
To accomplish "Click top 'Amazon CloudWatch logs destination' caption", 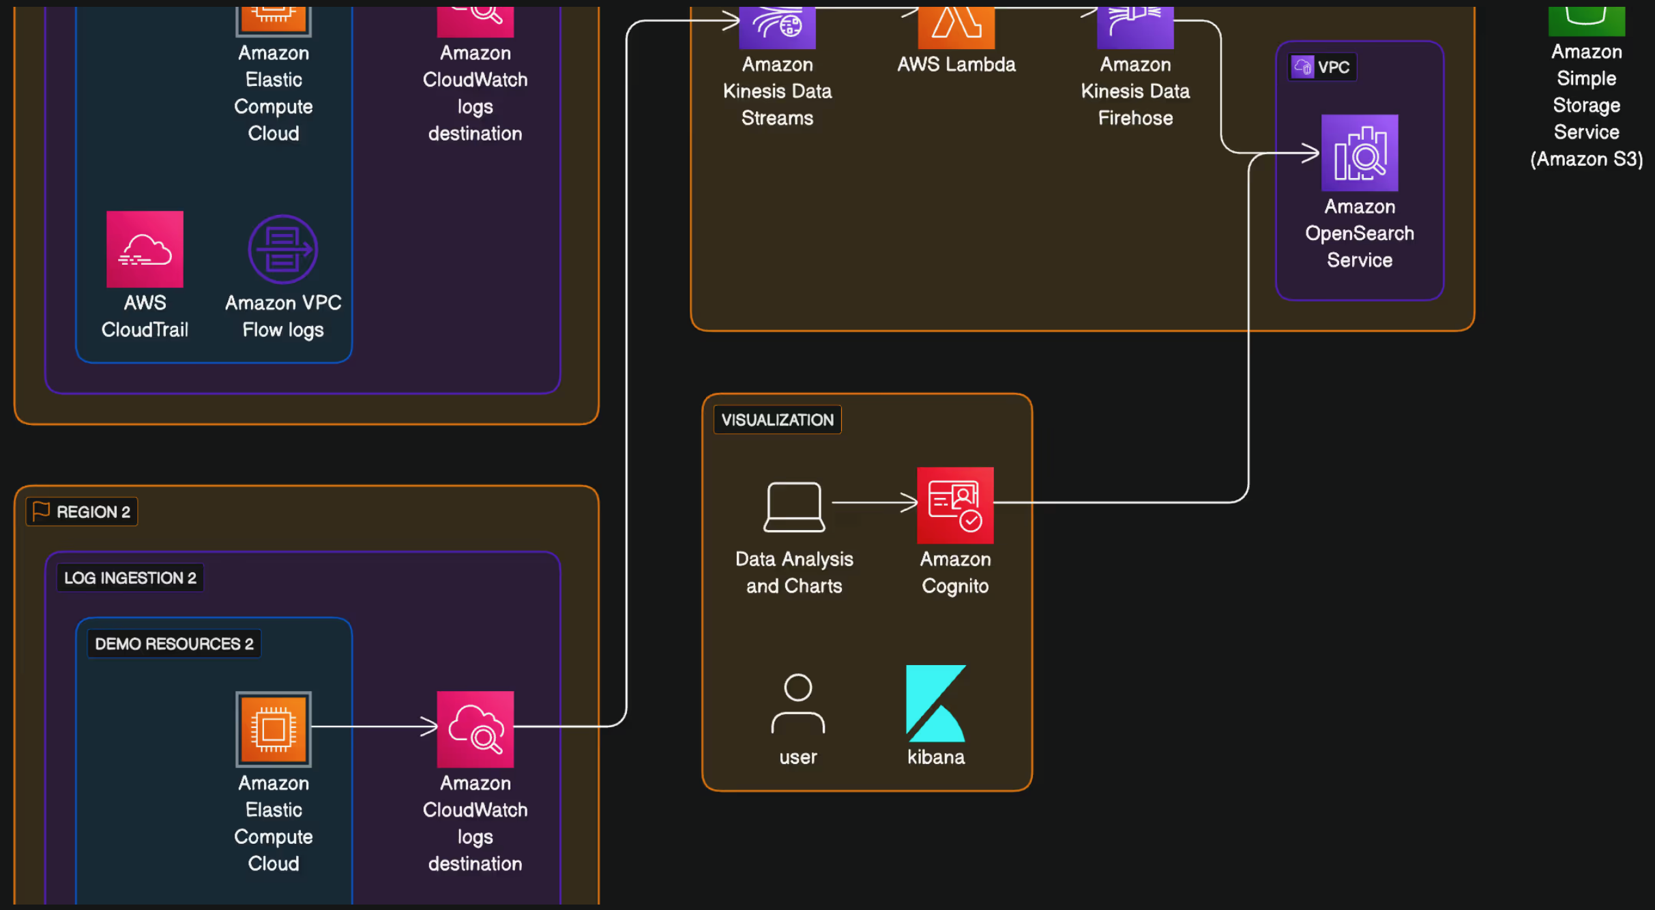I will click(x=475, y=93).
